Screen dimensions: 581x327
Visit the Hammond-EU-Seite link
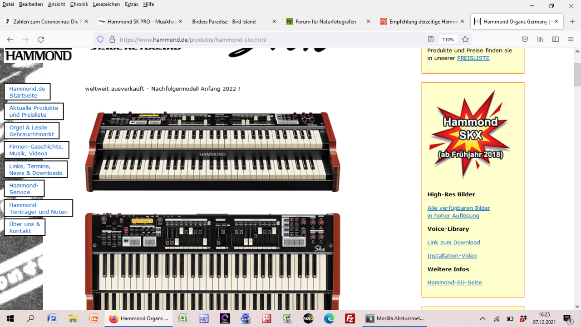[454, 282]
